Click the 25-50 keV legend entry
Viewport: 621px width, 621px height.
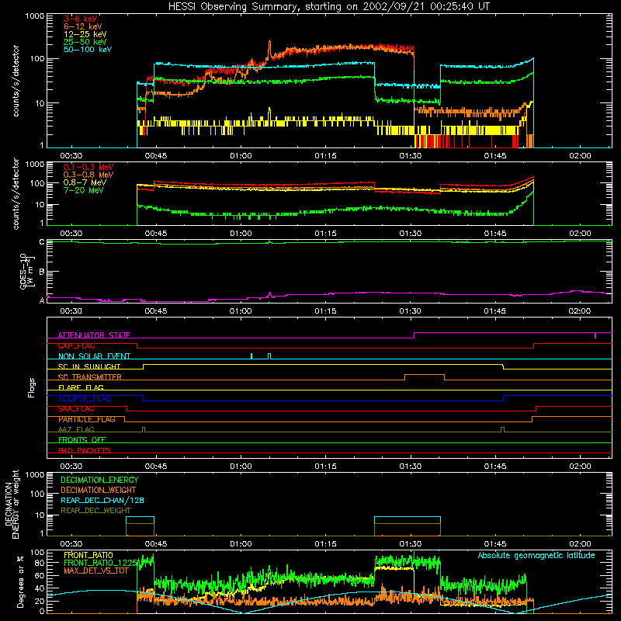click(85, 42)
